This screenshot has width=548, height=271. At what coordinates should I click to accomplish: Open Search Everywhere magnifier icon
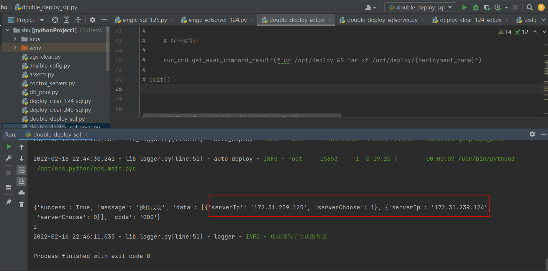pyautogui.click(x=530, y=7)
